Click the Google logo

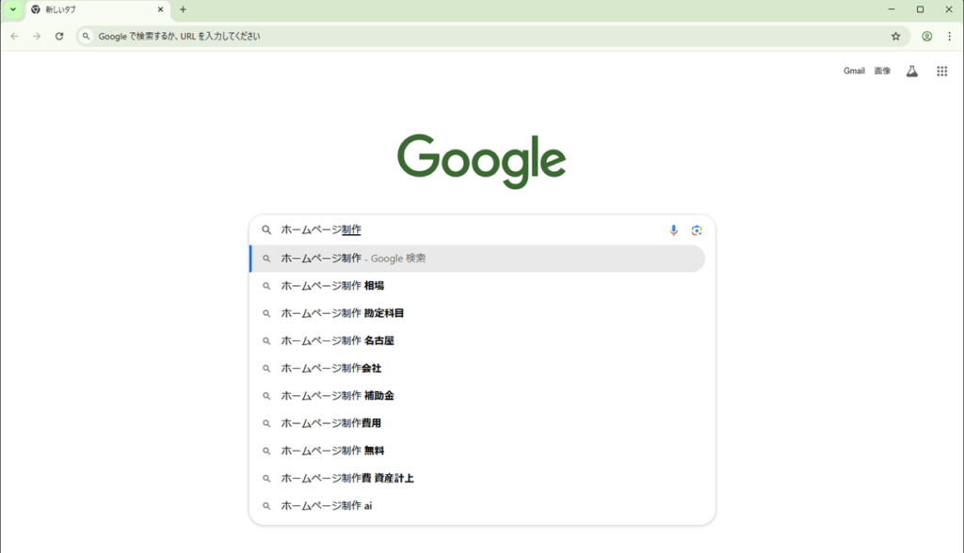pos(481,161)
